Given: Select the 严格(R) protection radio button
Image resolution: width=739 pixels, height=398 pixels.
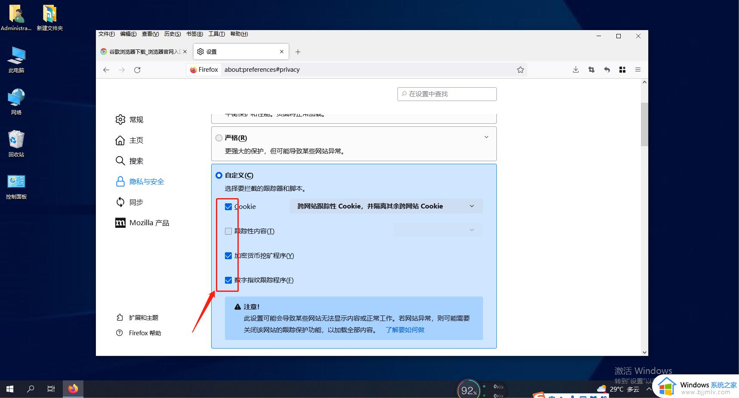Looking at the screenshot, I should tap(219, 138).
